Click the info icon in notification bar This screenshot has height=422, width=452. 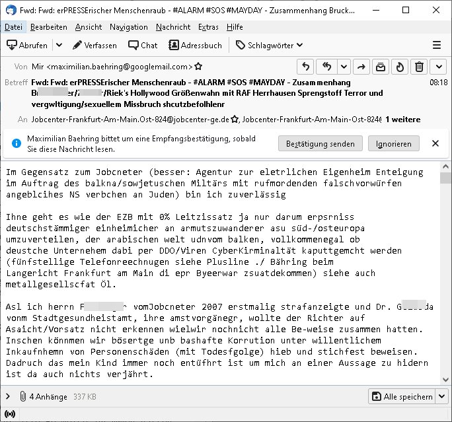click(x=17, y=143)
